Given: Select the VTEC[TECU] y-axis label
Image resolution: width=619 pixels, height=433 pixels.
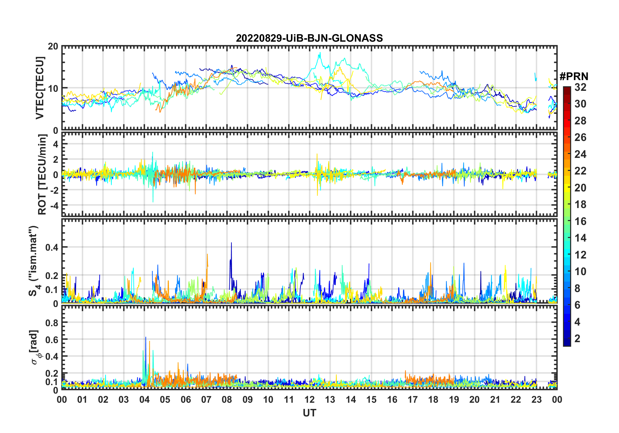Looking at the screenshot, I should (40, 88).
